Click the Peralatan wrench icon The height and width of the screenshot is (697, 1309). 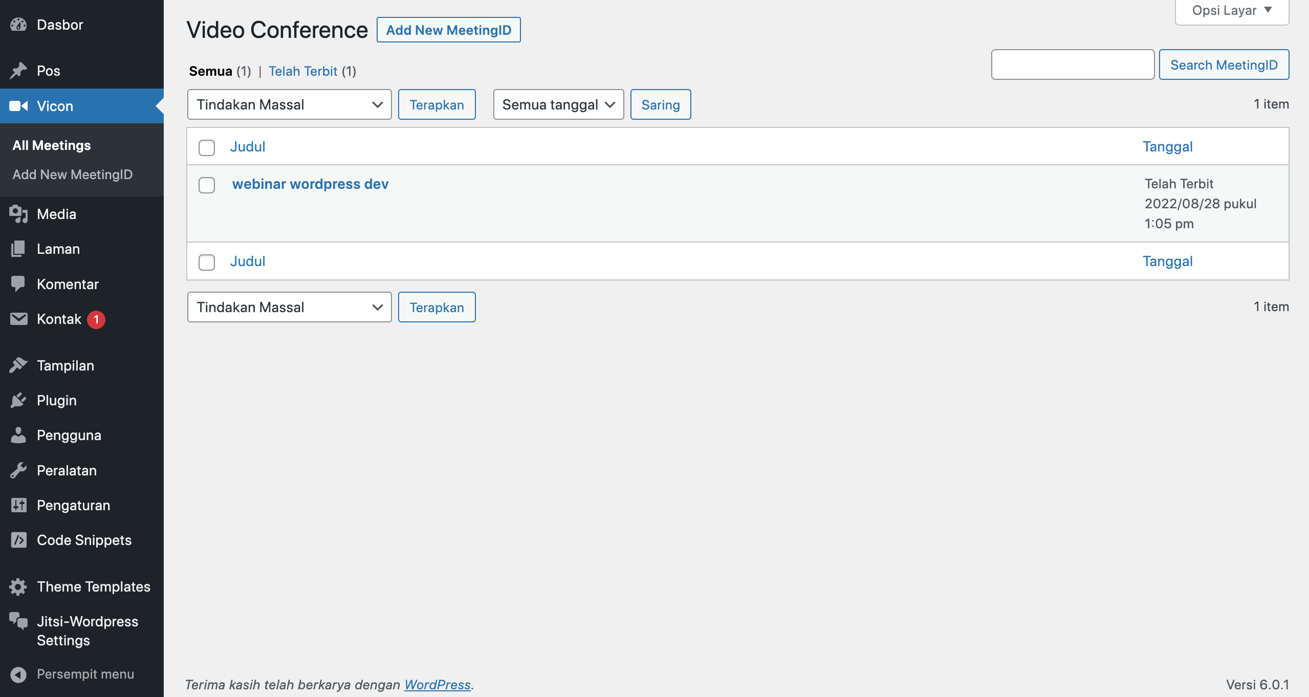(18, 470)
